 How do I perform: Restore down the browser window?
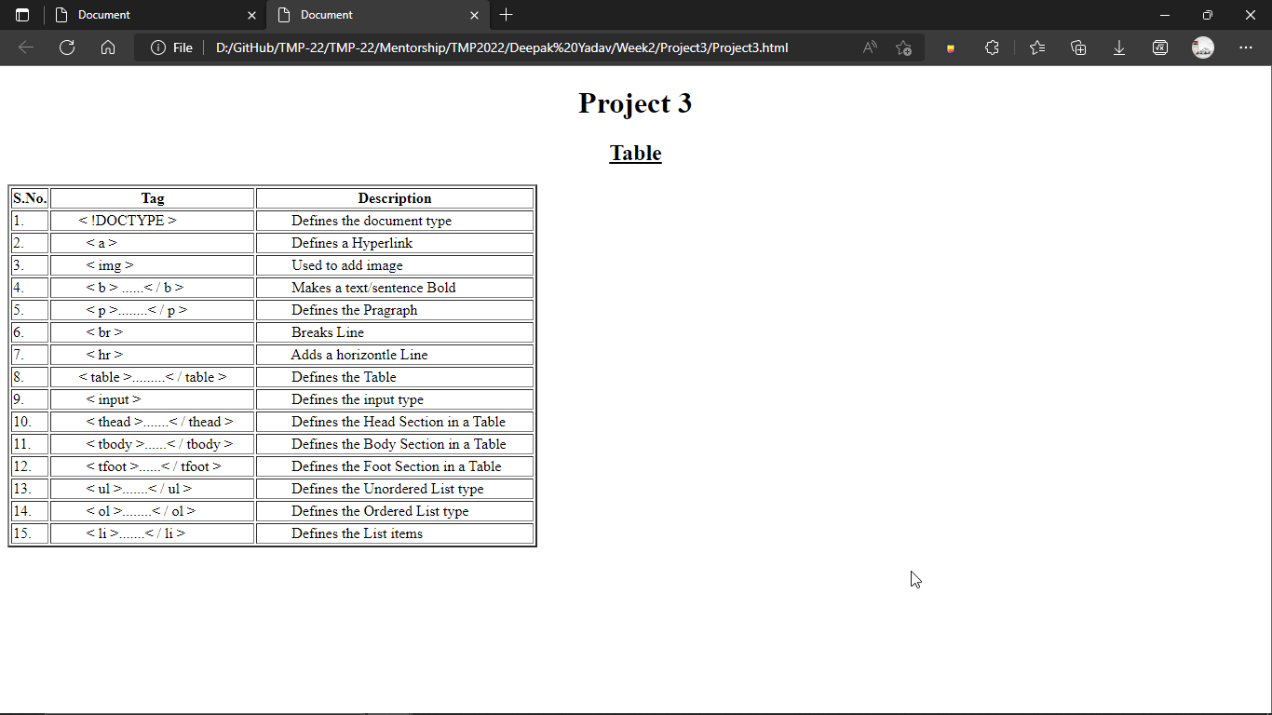pos(1208,15)
